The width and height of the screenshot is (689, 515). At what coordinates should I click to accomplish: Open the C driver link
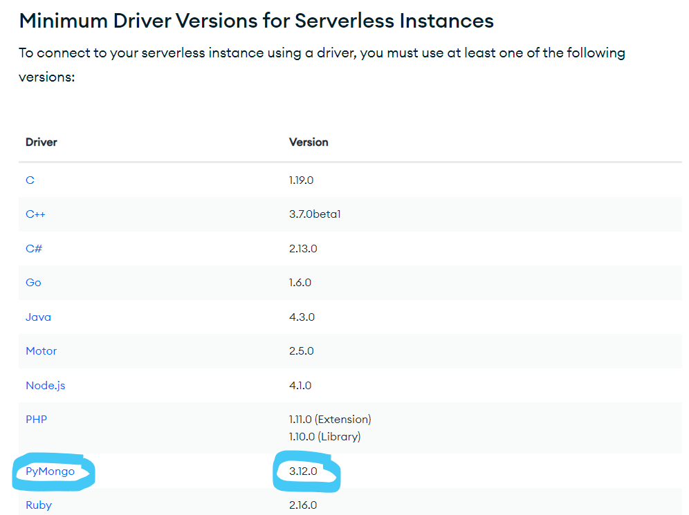(30, 180)
